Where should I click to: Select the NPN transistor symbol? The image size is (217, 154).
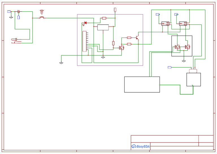point(137,38)
